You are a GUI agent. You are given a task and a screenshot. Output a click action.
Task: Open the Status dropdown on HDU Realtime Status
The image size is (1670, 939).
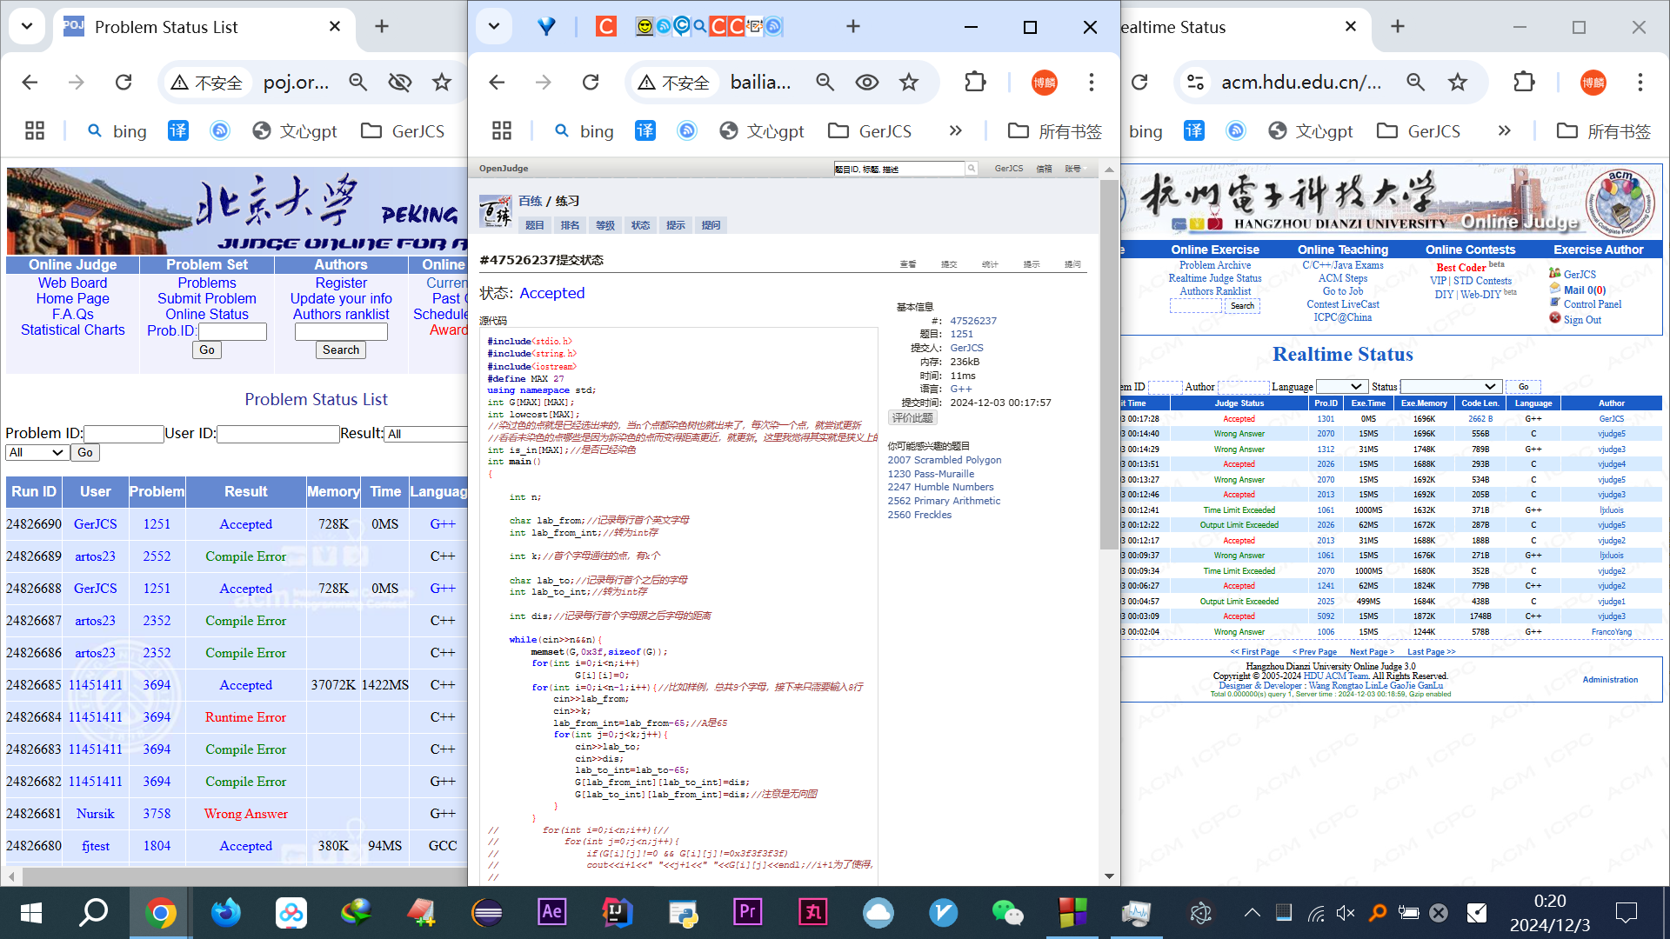click(1449, 386)
